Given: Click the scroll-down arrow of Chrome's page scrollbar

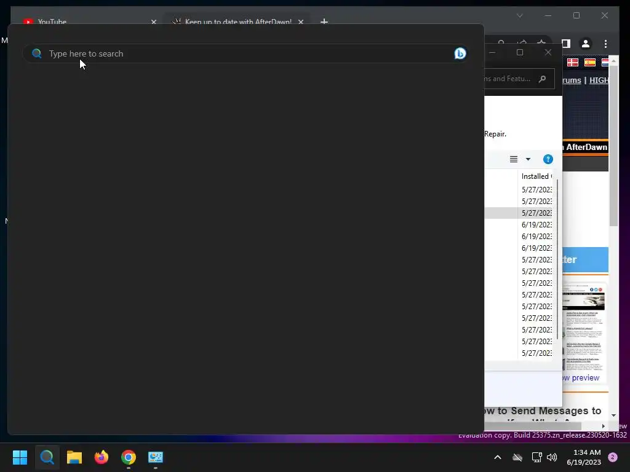Looking at the screenshot, I should click(x=613, y=415).
